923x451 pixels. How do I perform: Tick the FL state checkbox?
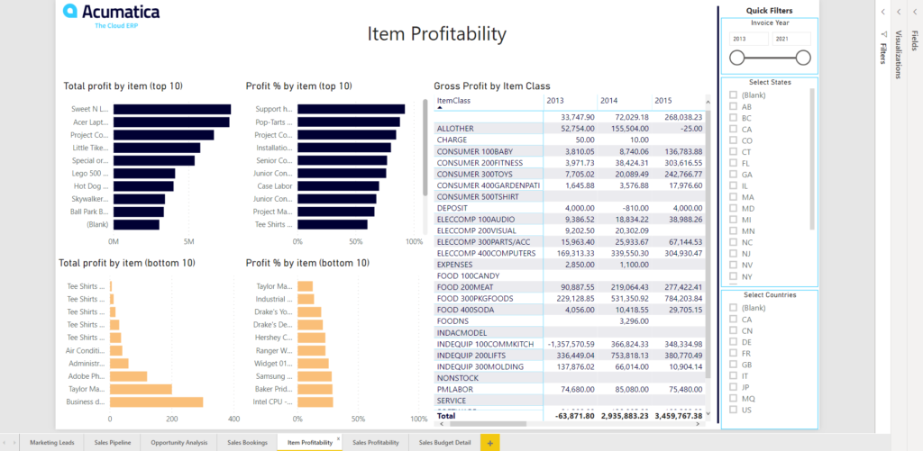pos(734,163)
